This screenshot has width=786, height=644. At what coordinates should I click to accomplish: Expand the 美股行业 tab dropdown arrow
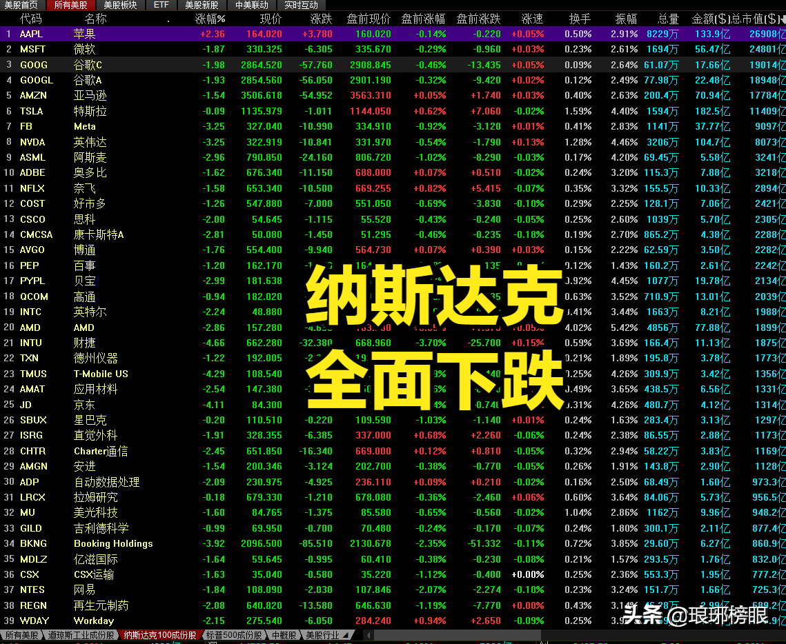(346, 636)
